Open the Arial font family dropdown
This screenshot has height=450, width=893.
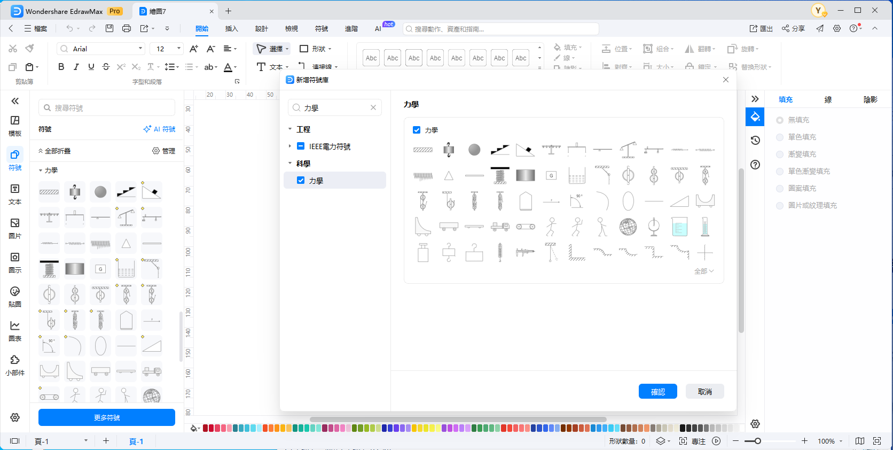coord(140,49)
